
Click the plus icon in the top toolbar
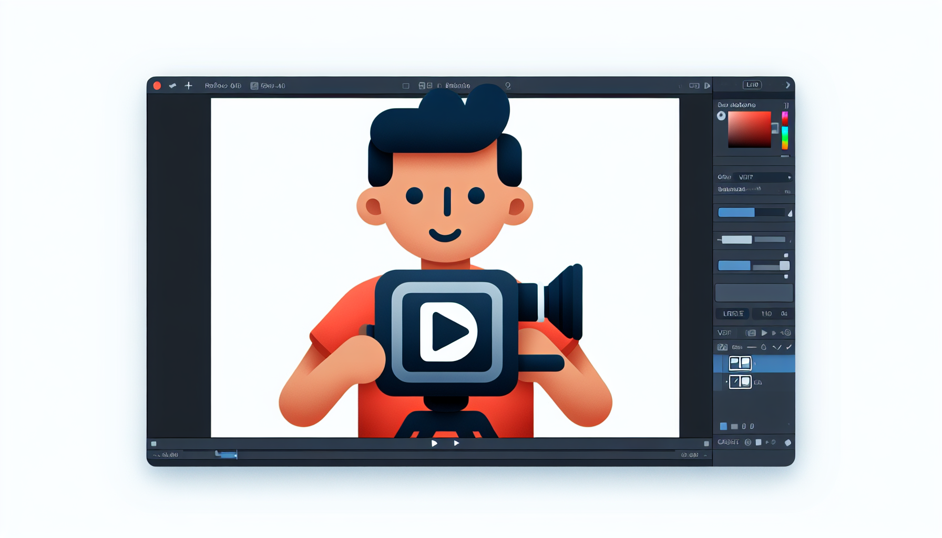(x=188, y=86)
